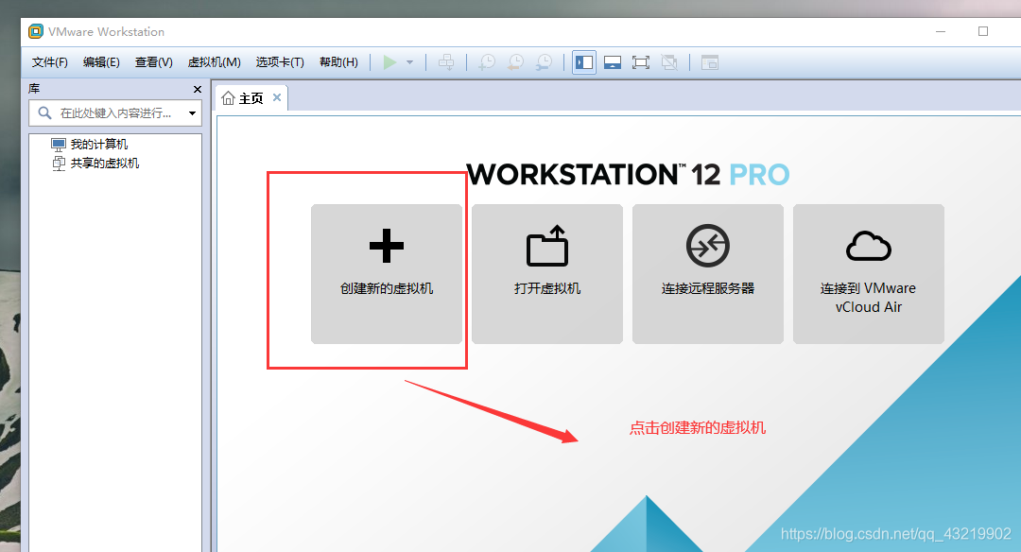Screen dimensions: 1021x552
Task: Click the 打开虚拟机 tile
Action: 547,274
